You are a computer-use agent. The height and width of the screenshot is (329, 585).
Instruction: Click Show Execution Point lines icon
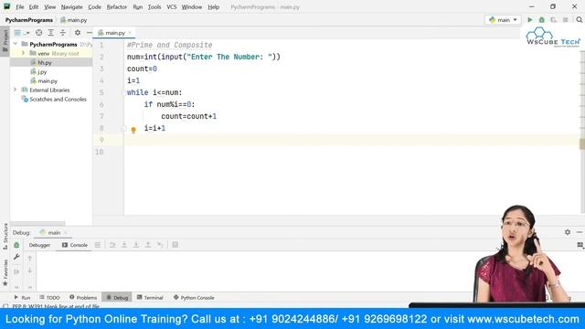coord(98,245)
